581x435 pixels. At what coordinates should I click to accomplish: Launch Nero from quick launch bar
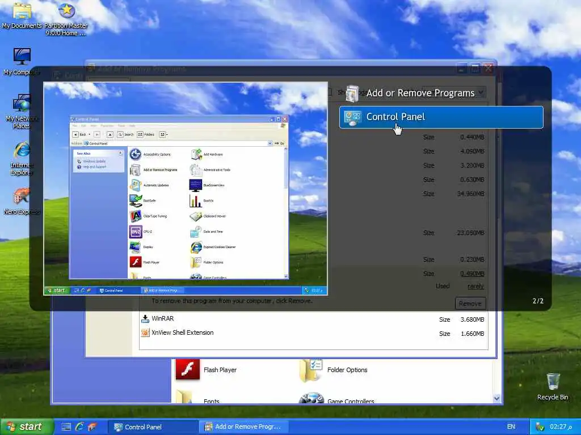pyautogui.click(x=92, y=427)
